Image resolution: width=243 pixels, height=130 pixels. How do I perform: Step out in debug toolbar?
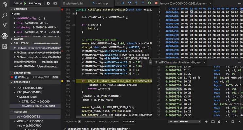tap(143, 3)
